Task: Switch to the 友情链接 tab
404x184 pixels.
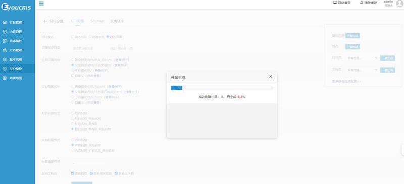Action: [x=117, y=21]
